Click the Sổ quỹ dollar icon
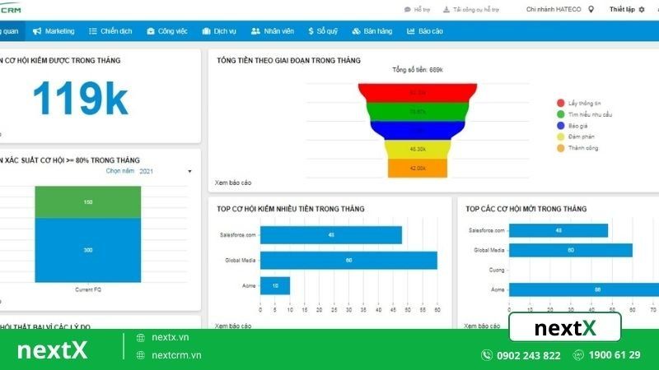The image size is (659, 370). [311, 31]
